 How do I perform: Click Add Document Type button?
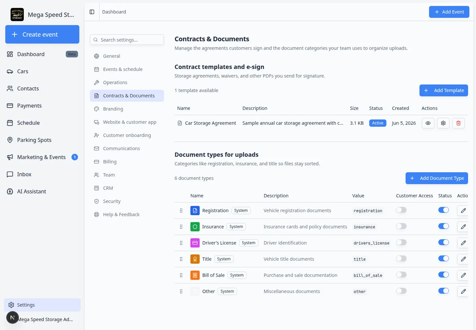click(437, 178)
